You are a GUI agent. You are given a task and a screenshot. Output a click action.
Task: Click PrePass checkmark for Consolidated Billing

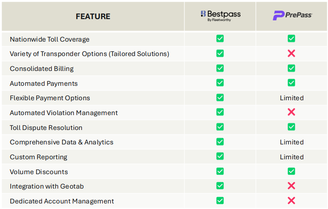[291, 68]
